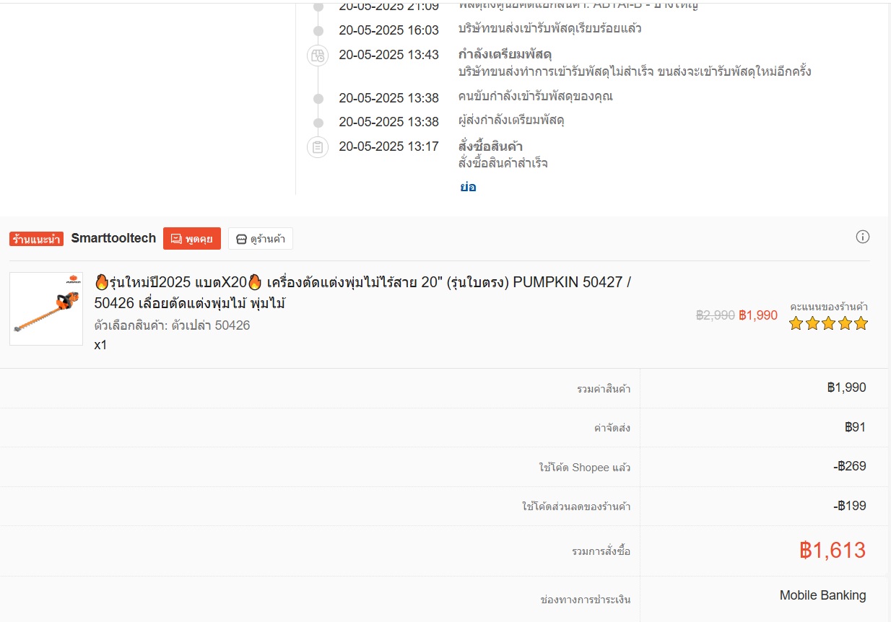This screenshot has height=622, width=891.
Task: Click the รวมการสั่งซื้อ label
Action: click(x=601, y=551)
